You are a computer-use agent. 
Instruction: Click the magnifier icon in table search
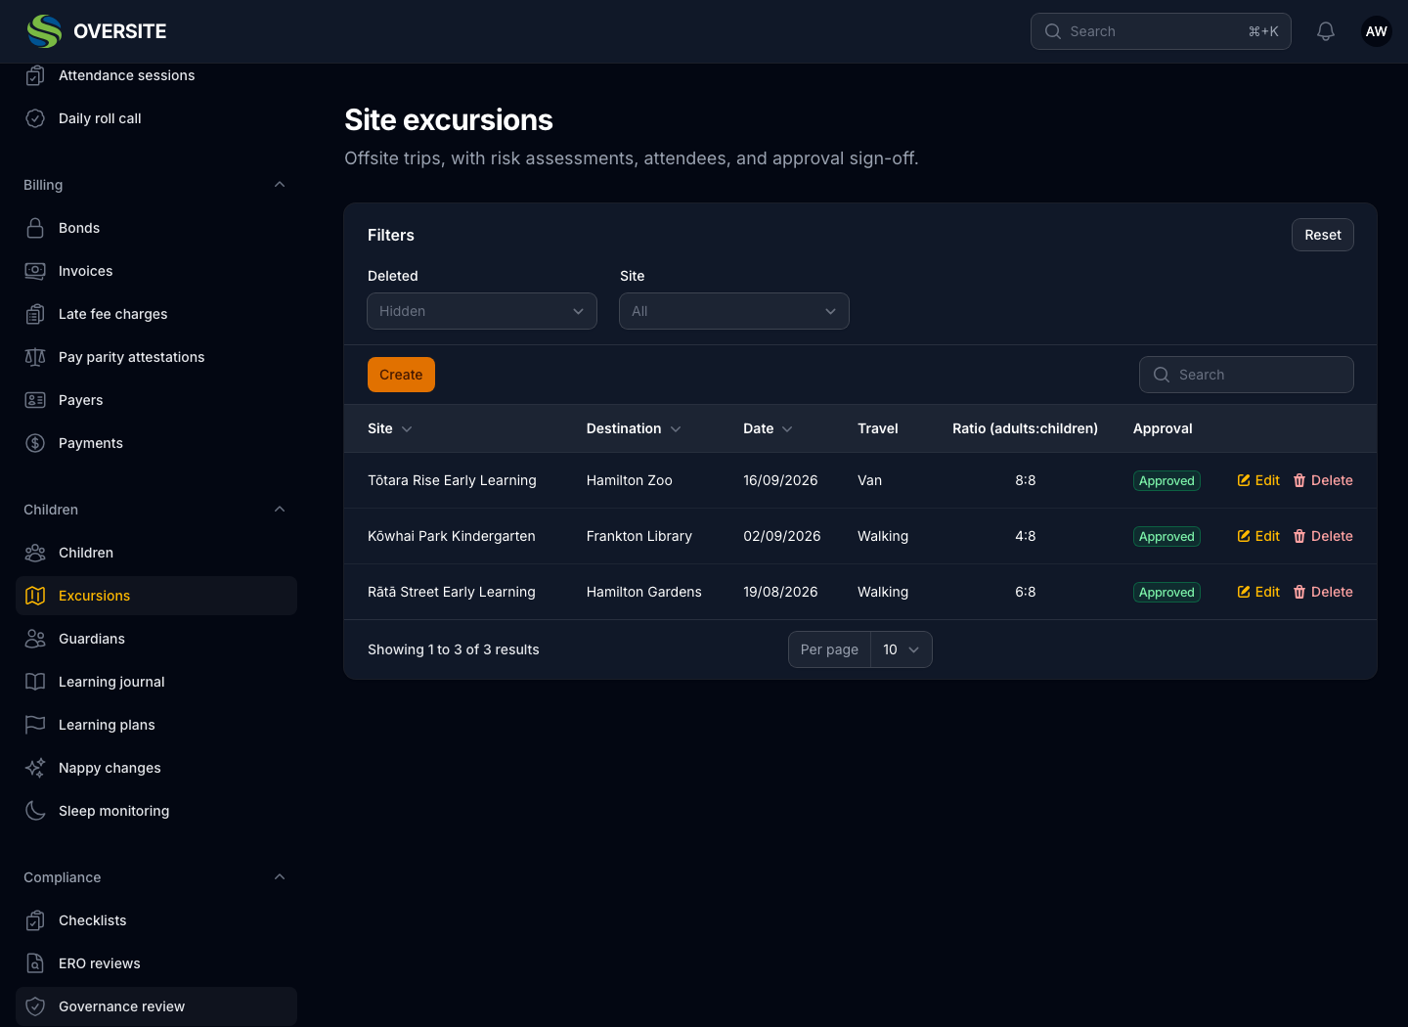pos(1162,375)
